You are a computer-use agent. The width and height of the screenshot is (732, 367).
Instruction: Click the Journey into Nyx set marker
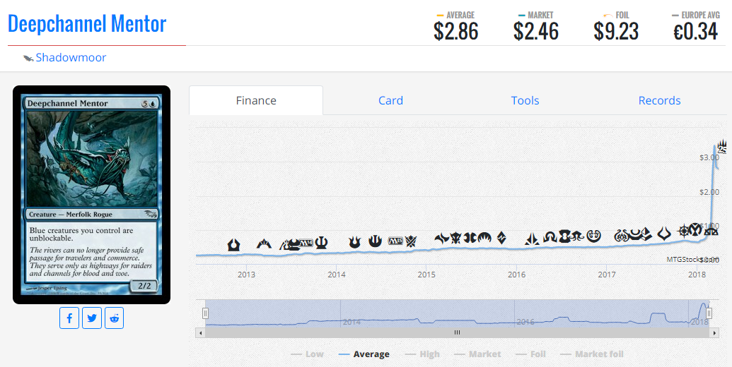click(376, 241)
